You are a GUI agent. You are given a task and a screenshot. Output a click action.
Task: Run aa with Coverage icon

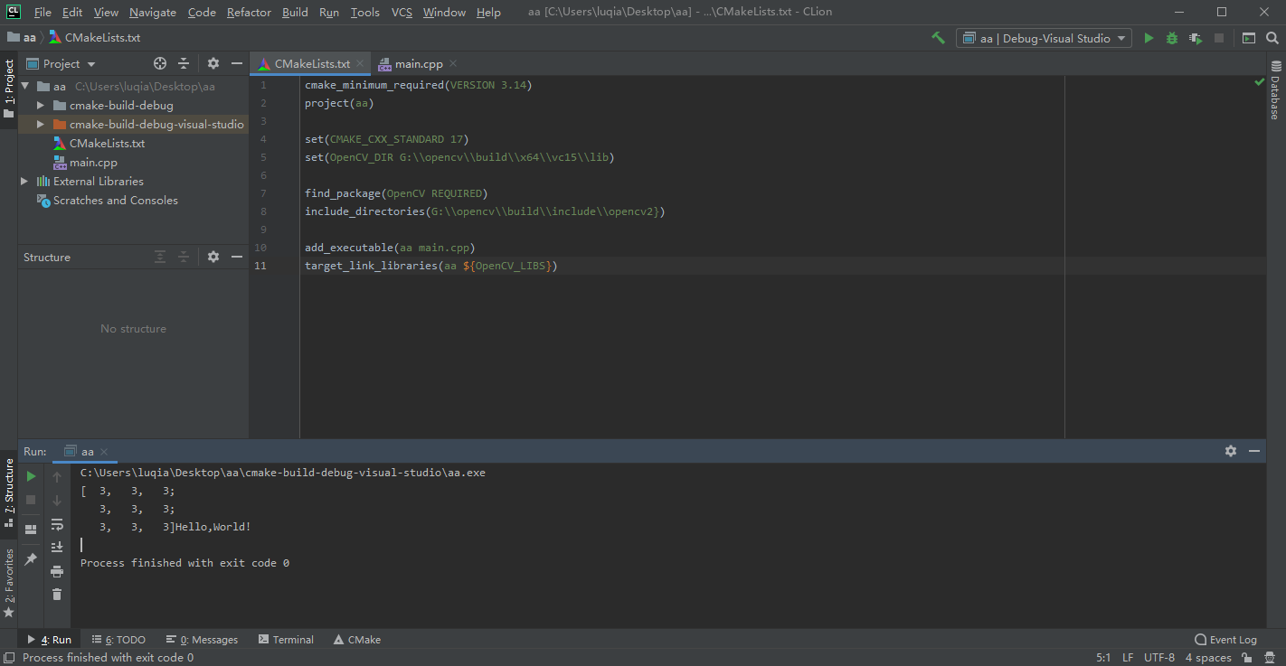click(1193, 37)
